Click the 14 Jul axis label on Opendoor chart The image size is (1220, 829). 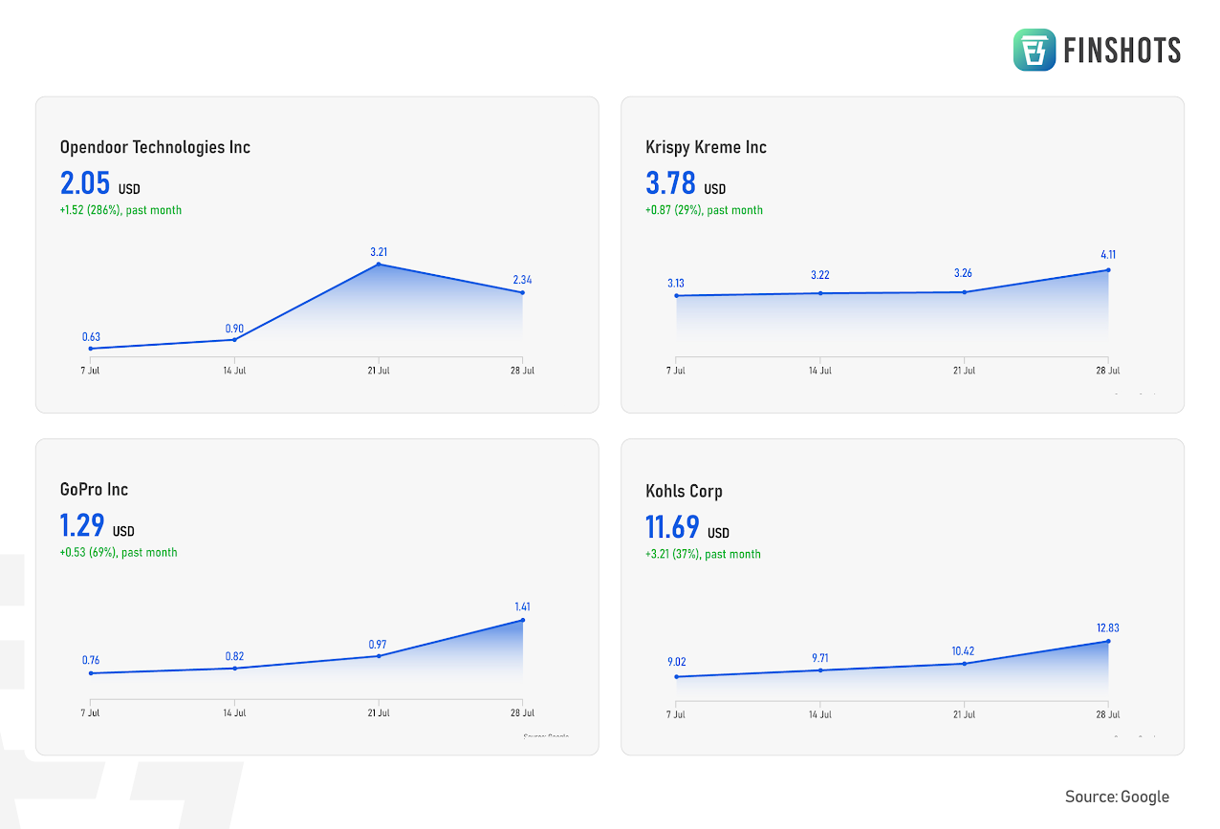(234, 371)
